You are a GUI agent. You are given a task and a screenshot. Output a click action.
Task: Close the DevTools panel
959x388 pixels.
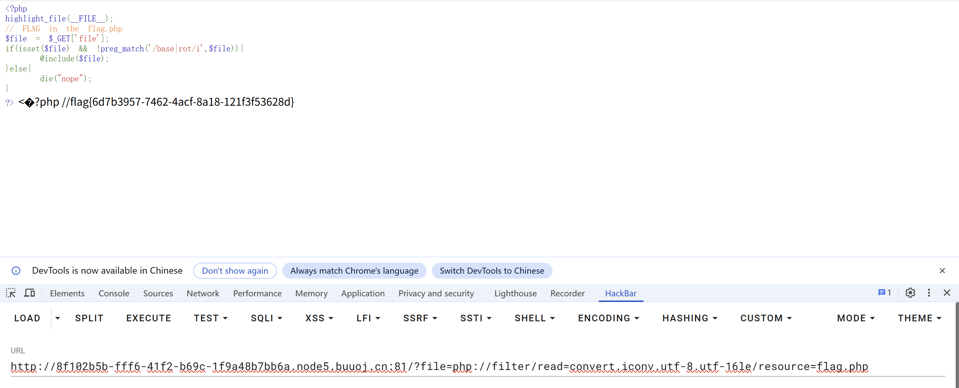(x=947, y=293)
